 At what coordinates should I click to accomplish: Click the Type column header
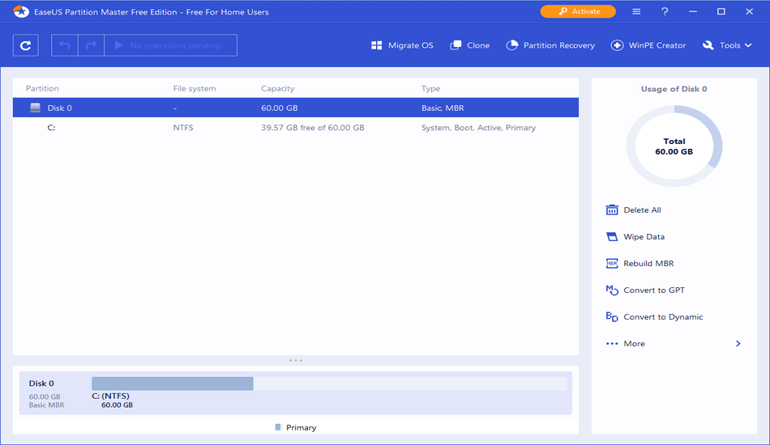coord(430,89)
